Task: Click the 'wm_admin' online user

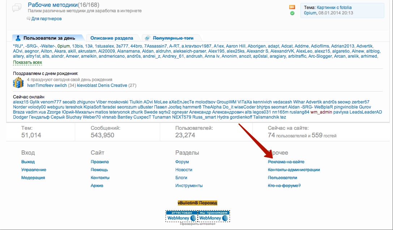Action: [x=321, y=112]
